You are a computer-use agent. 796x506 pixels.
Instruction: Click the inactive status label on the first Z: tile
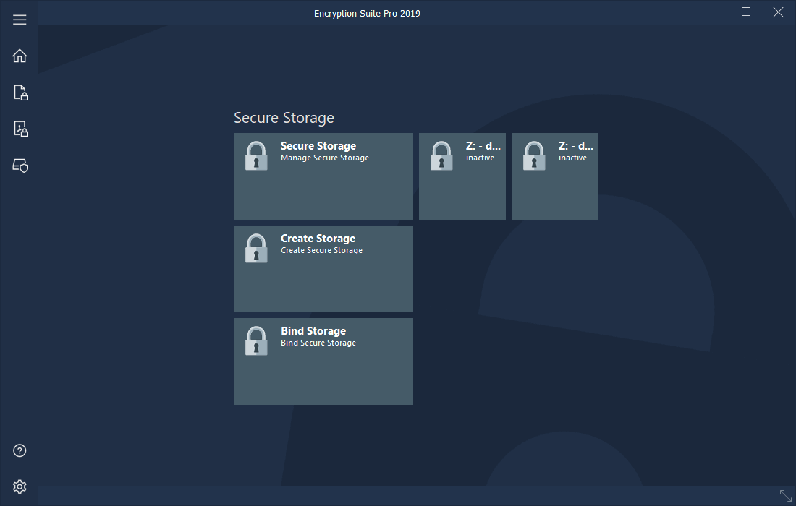(480, 157)
